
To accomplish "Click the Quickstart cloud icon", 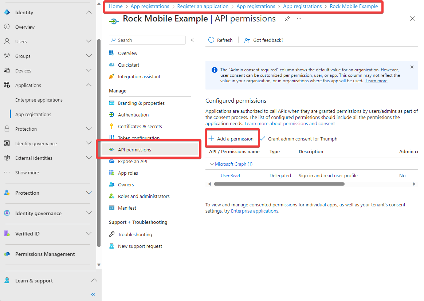I will 111,64.
